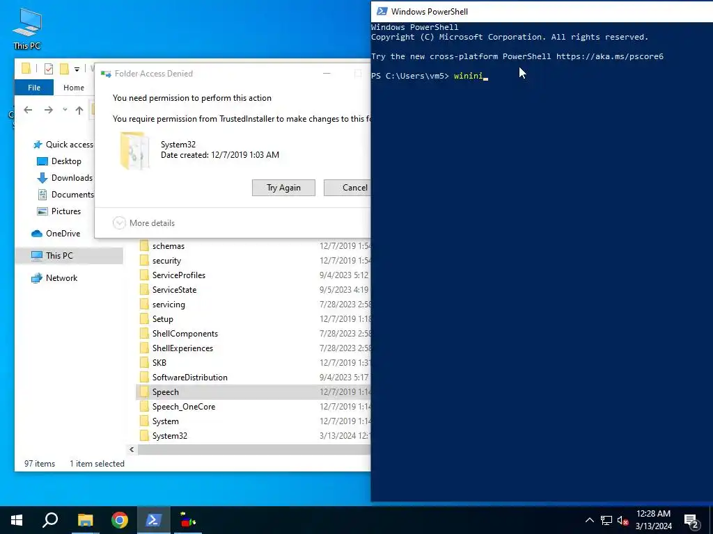Open the colorful app icon next to PowerShell on the taskbar
Viewport: 713px width, 534px height.
point(188,520)
